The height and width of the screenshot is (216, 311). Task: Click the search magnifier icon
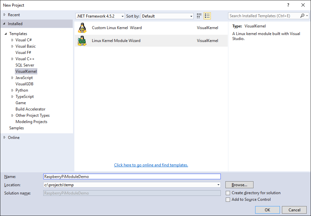click(x=302, y=16)
